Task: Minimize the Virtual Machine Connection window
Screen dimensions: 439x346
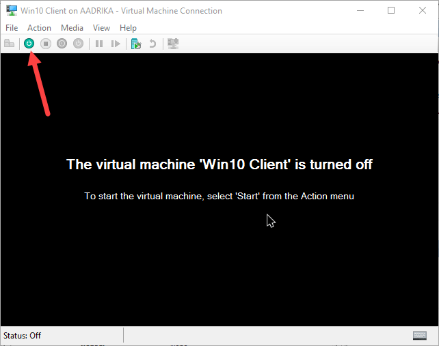Action: pos(360,11)
